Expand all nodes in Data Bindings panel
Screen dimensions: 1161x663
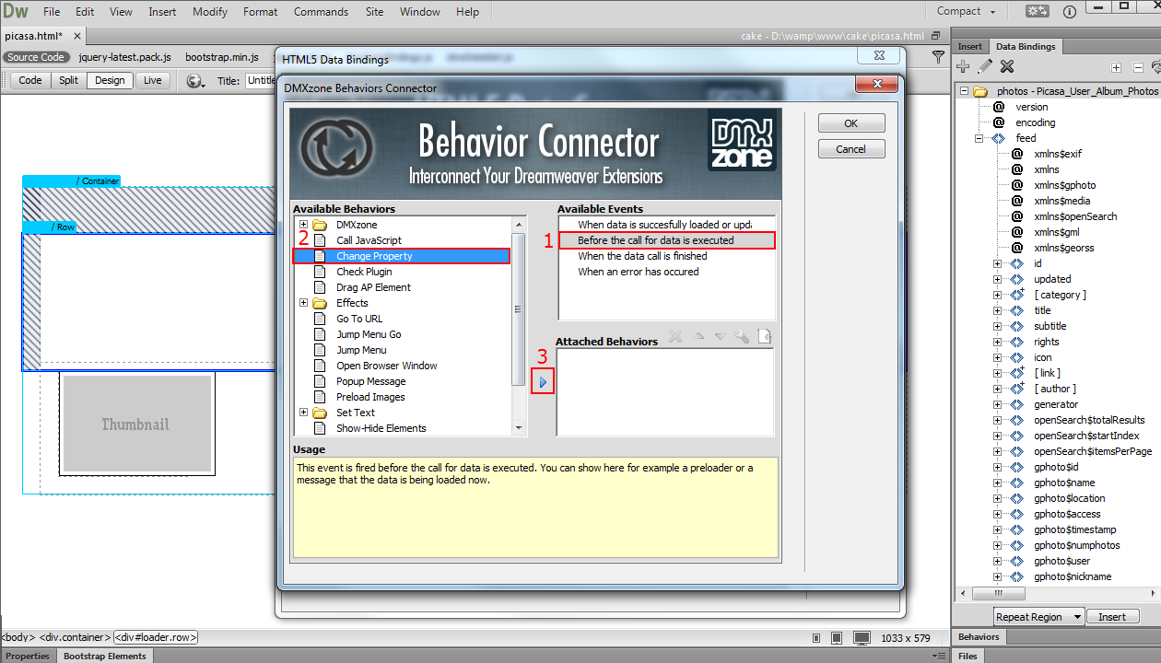point(1116,67)
